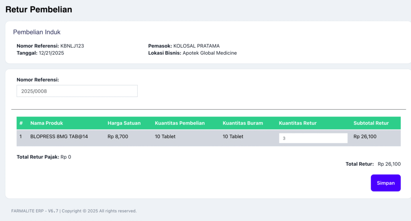The image size is (411, 221).
Task: Click the KOLOSAL PRATAMA supplier name
Action: (x=196, y=46)
